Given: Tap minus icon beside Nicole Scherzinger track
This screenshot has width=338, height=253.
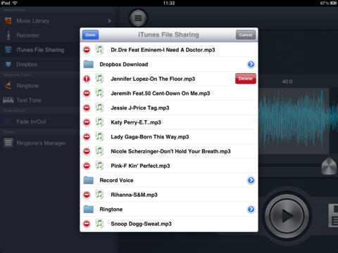Looking at the screenshot, I should [87, 151].
